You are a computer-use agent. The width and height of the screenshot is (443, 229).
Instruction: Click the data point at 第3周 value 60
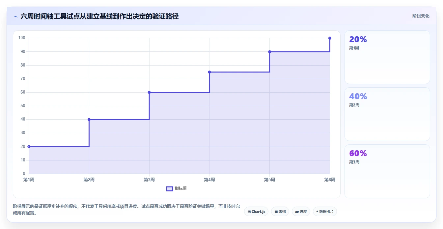click(149, 92)
